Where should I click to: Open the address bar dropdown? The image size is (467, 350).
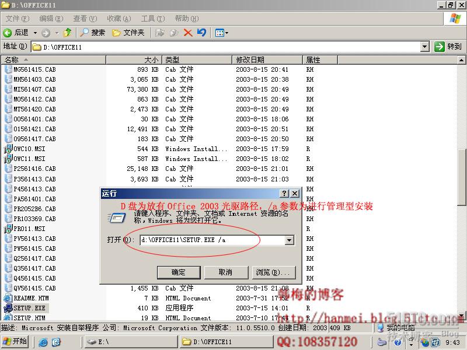(x=425, y=47)
